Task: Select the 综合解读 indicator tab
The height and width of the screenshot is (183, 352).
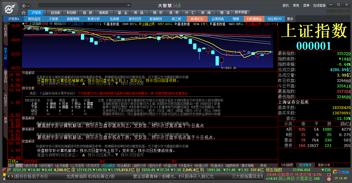Action: point(108,165)
